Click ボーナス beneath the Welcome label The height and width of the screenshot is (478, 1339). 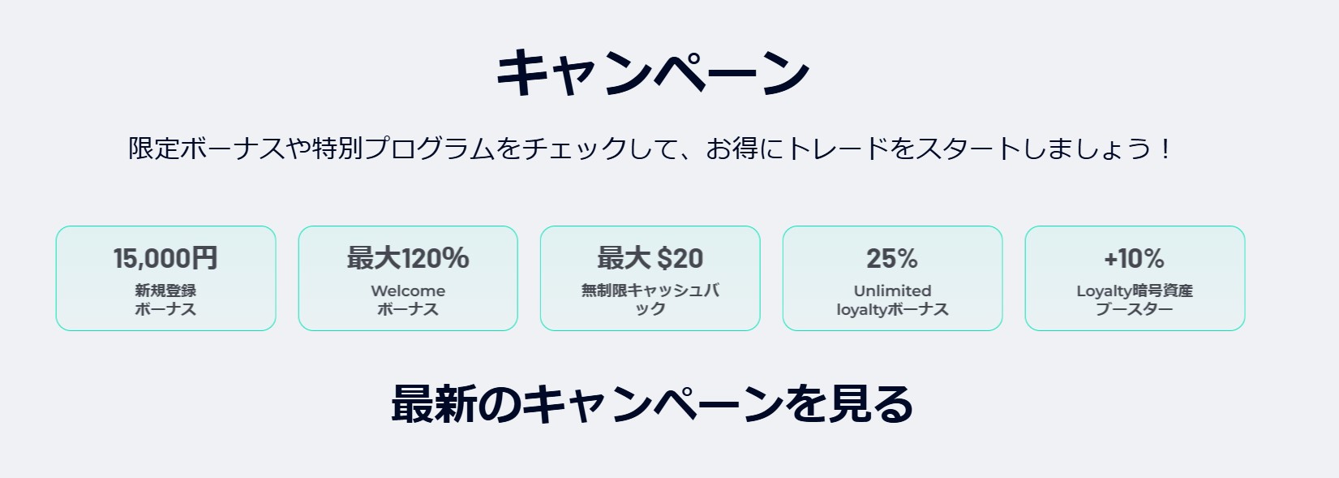pyautogui.click(x=408, y=309)
